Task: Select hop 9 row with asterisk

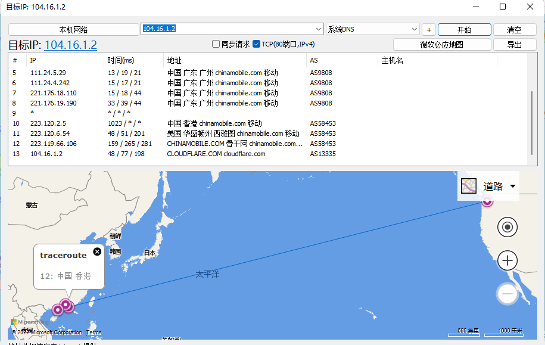Action: (x=267, y=113)
